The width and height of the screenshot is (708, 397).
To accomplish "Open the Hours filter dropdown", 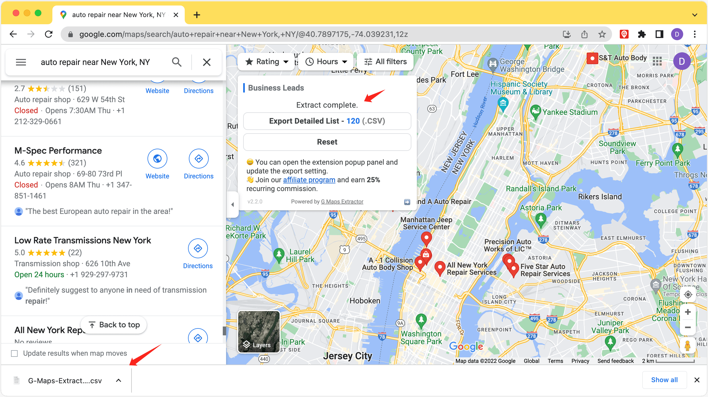I will click(x=326, y=62).
